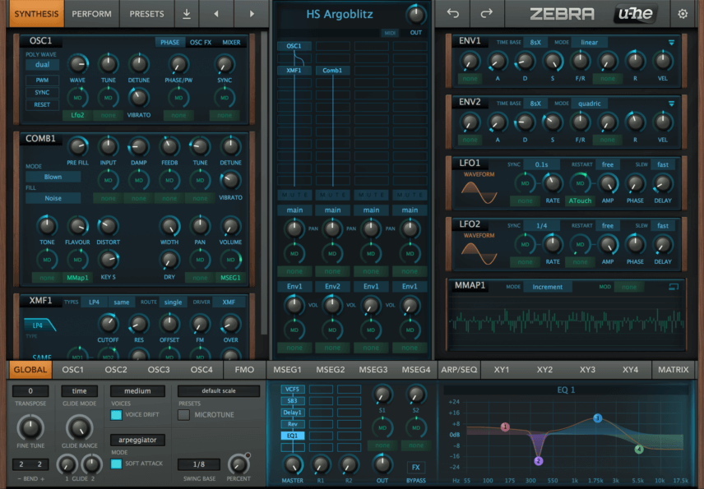Click the COMB1 FEEDB knob

click(x=169, y=146)
